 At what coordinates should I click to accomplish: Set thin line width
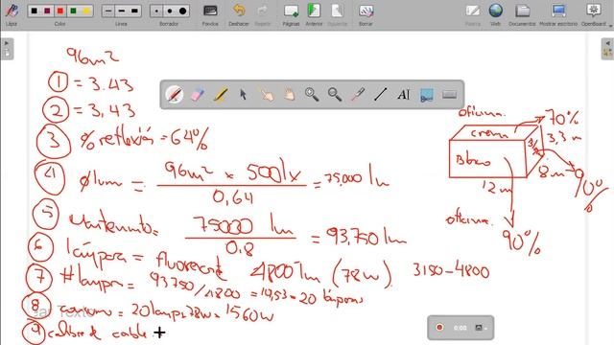pos(108,11)
